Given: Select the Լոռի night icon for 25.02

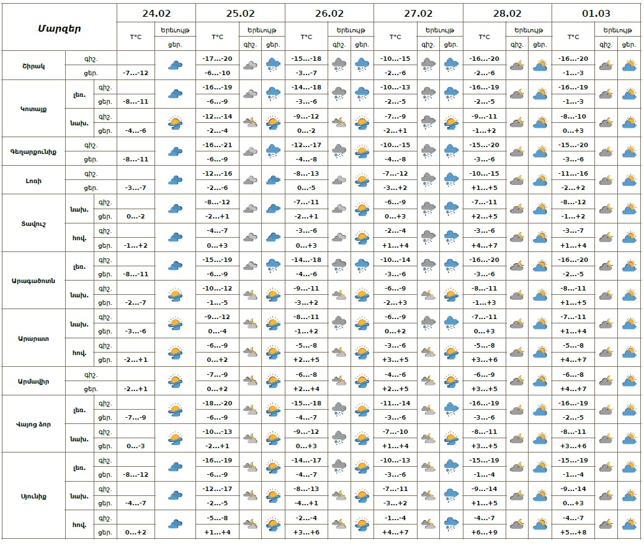Looking at the screenshot, I should [251, 180].
